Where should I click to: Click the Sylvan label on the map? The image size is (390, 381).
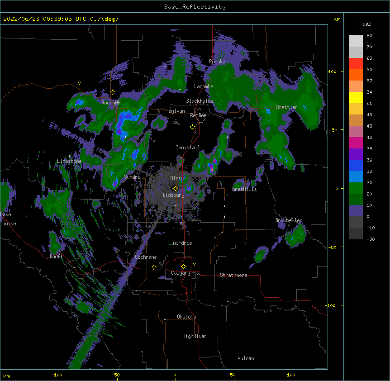(176, 111)
